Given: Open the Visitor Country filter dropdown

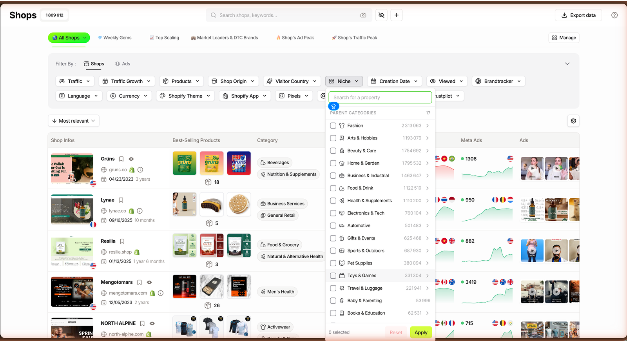Looking at the screenshot, I should click(x=292, y=81).
